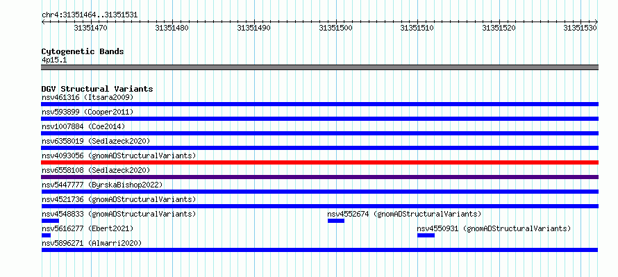Click the Cytogenetic Bands track title

[x=83, y=51]
